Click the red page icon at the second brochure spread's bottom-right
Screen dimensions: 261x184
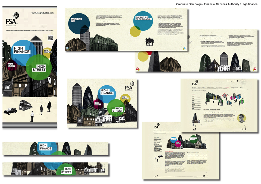click(x=255, y=69)
